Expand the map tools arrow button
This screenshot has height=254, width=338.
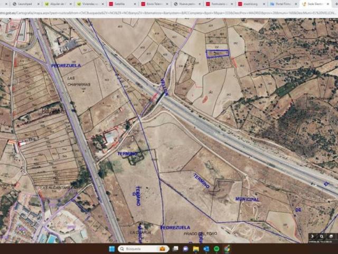pyautogui.click(x=312, y=237)
